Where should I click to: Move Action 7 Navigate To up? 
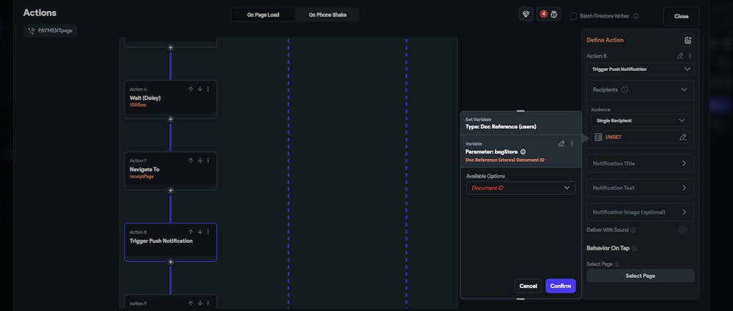click(x=191, y=160)
